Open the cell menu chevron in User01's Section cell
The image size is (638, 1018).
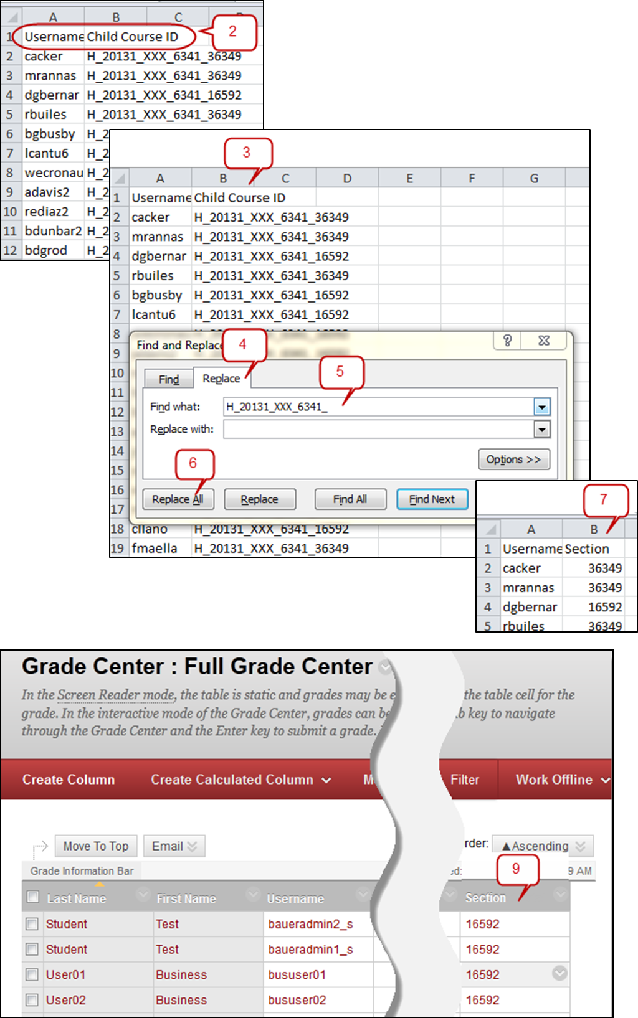(x=559, y=973)
